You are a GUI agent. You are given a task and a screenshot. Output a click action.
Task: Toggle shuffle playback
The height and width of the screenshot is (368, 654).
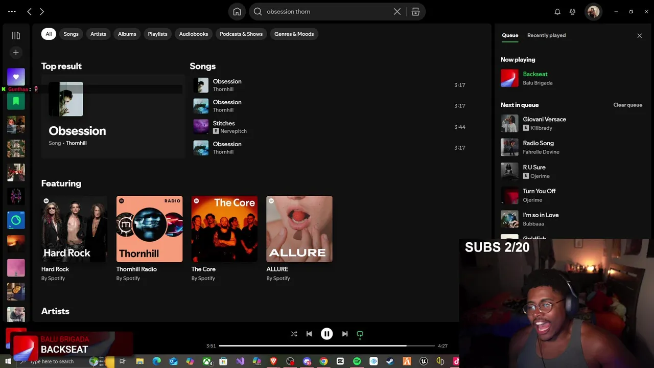coord(294,334)
